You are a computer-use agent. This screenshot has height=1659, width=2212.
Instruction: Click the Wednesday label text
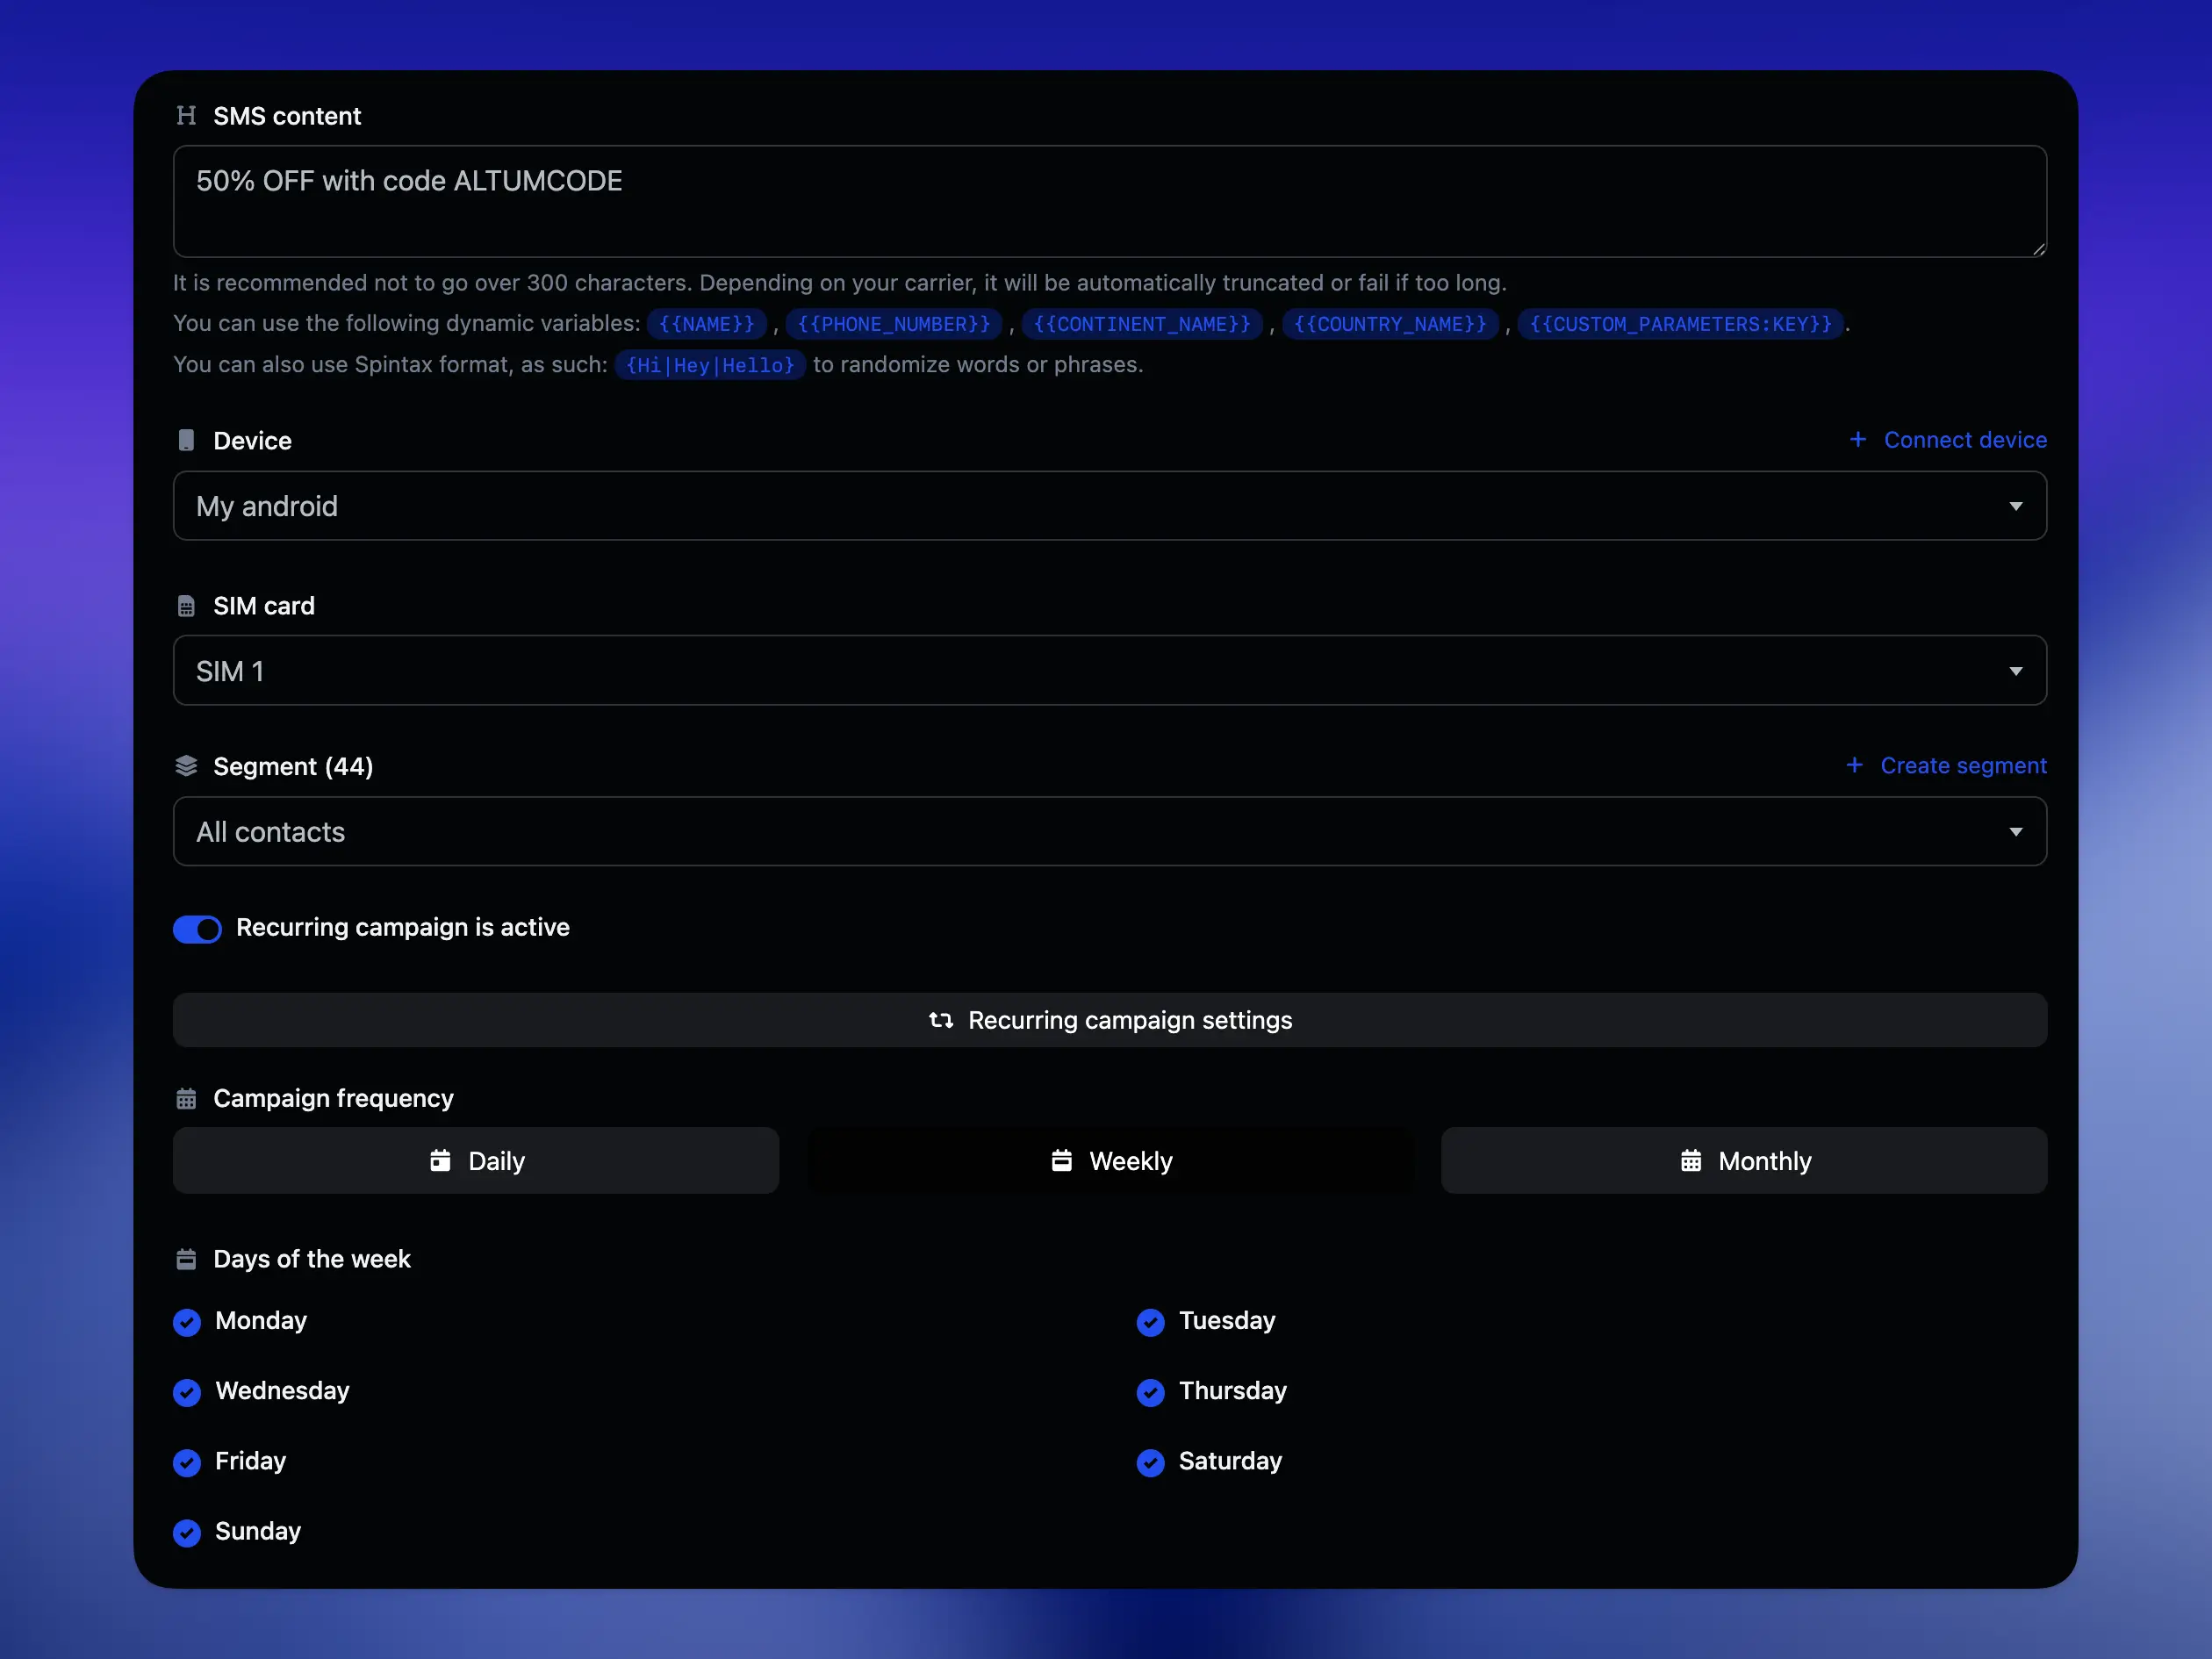282,1391
